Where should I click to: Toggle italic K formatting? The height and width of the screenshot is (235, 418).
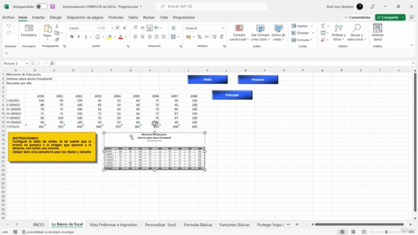pos(78,37)
